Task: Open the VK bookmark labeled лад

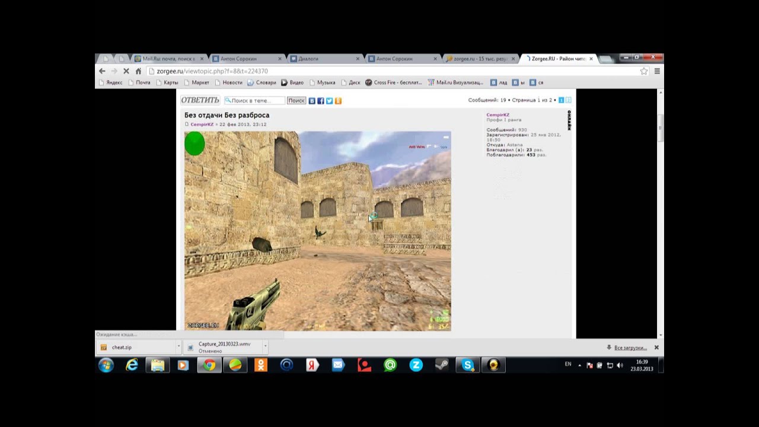Action: click(499, 82)
